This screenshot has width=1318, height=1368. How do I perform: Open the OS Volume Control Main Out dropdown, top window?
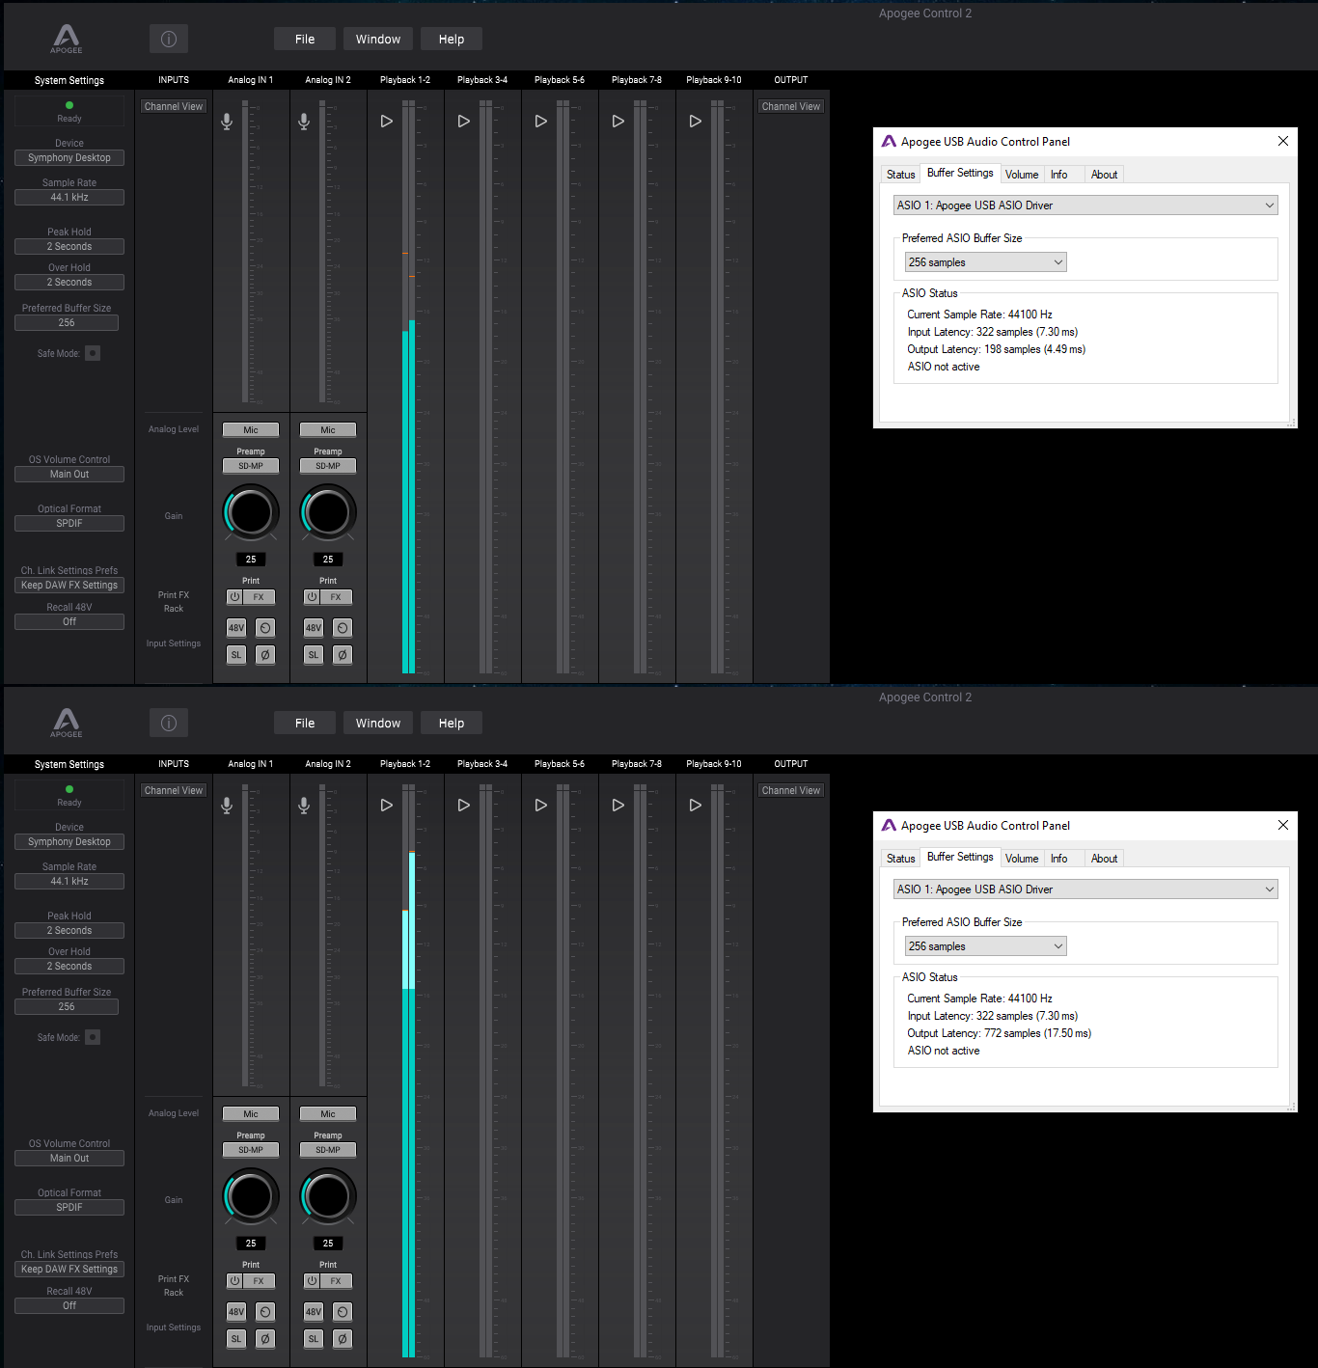click(69, 475)
